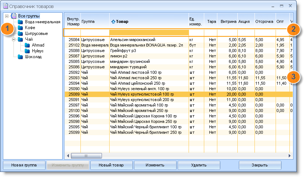Sort by the Тара column header
The height and width of the screenshot is (177, 304).
coord(210,21)
